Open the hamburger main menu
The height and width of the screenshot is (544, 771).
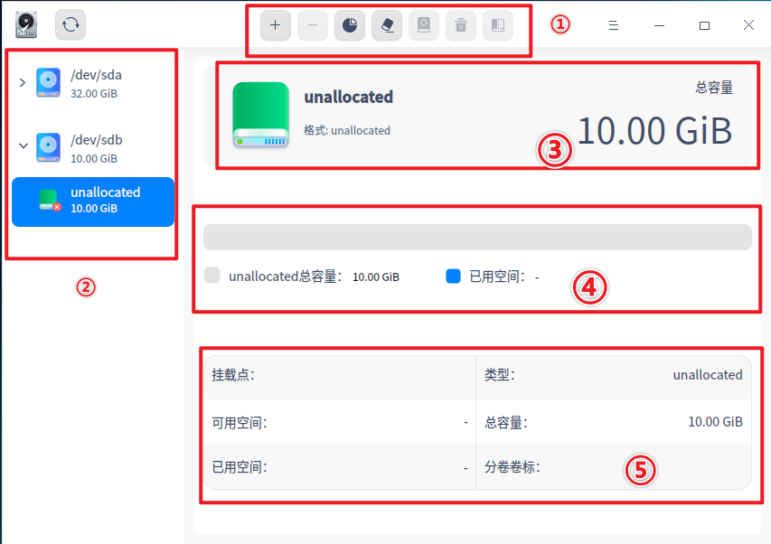[614, 25]
